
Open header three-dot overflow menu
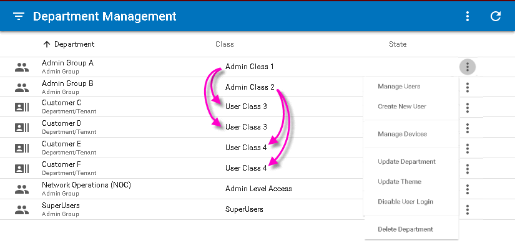[x=468, y=16]
